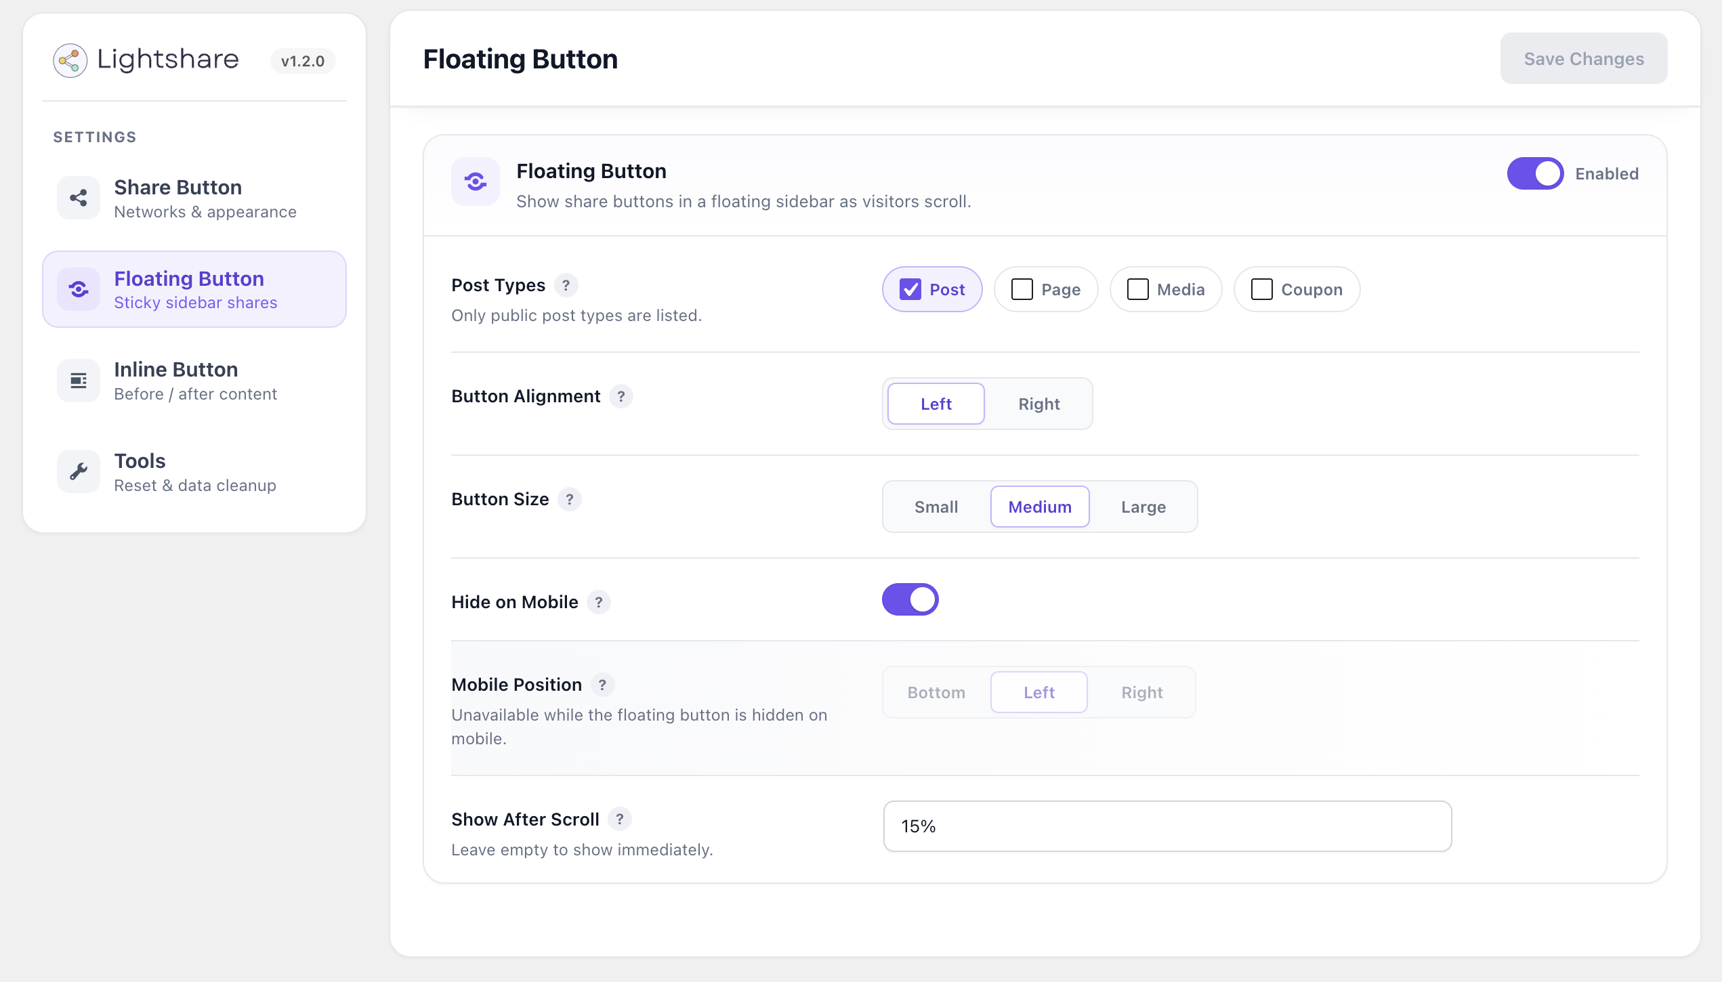Open help for Button Size
Viewport: 1722px width, 982px height.
point(570,499)
